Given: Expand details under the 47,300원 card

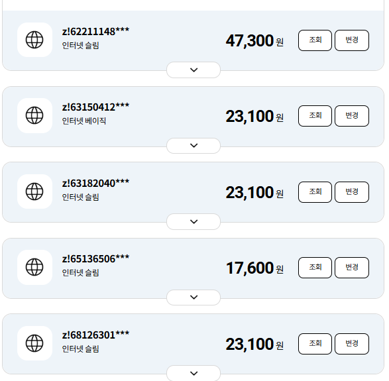Looking at the screenshot, I should (194, 70).
